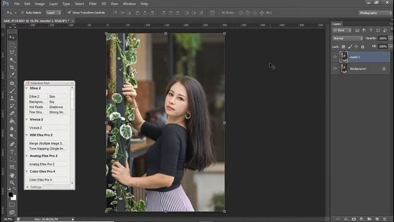Select the Zoom tool
This screenshot has width=394, height=222.
pos(12,183)
